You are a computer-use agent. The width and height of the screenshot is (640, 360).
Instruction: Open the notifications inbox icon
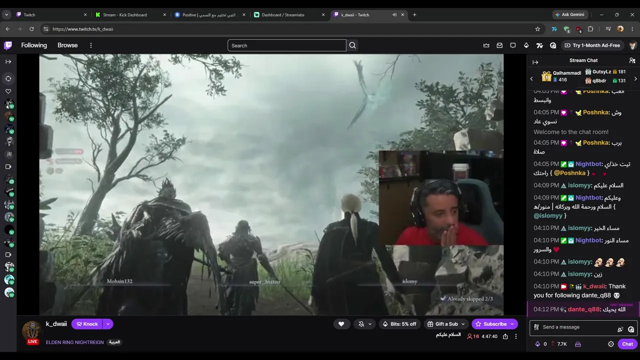pyautogui.click(x=499, y=45)
